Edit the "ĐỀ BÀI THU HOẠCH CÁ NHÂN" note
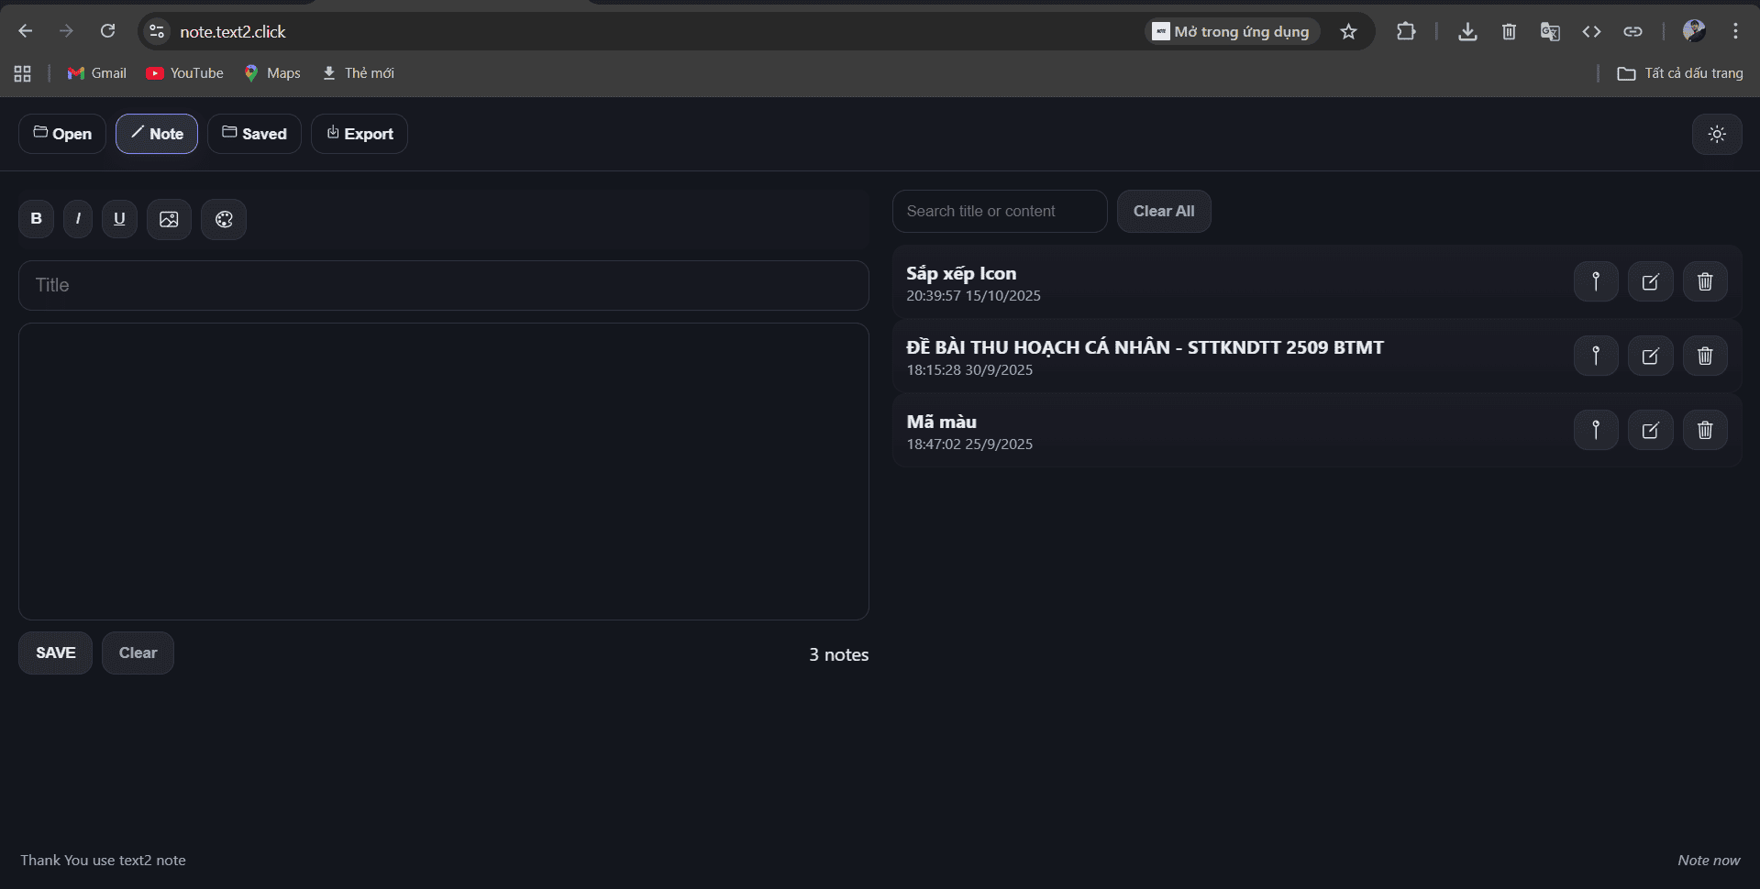The image size is (1760, 889). 1650,356
